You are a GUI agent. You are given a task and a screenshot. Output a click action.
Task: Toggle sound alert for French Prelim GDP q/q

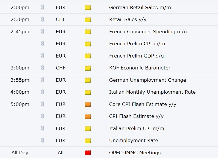point(43,56)
